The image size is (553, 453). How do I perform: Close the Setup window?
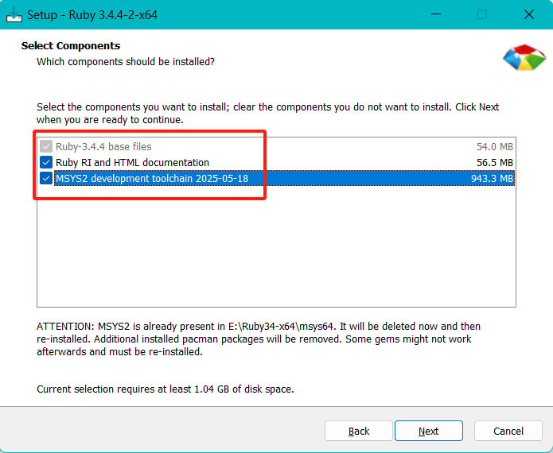[529, 14]
